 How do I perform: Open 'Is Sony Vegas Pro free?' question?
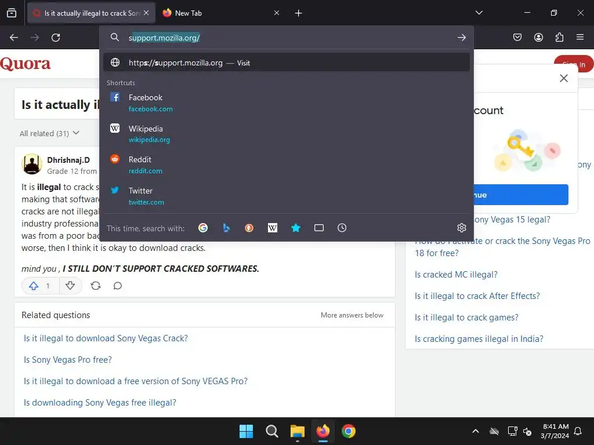tap(68, 359)
